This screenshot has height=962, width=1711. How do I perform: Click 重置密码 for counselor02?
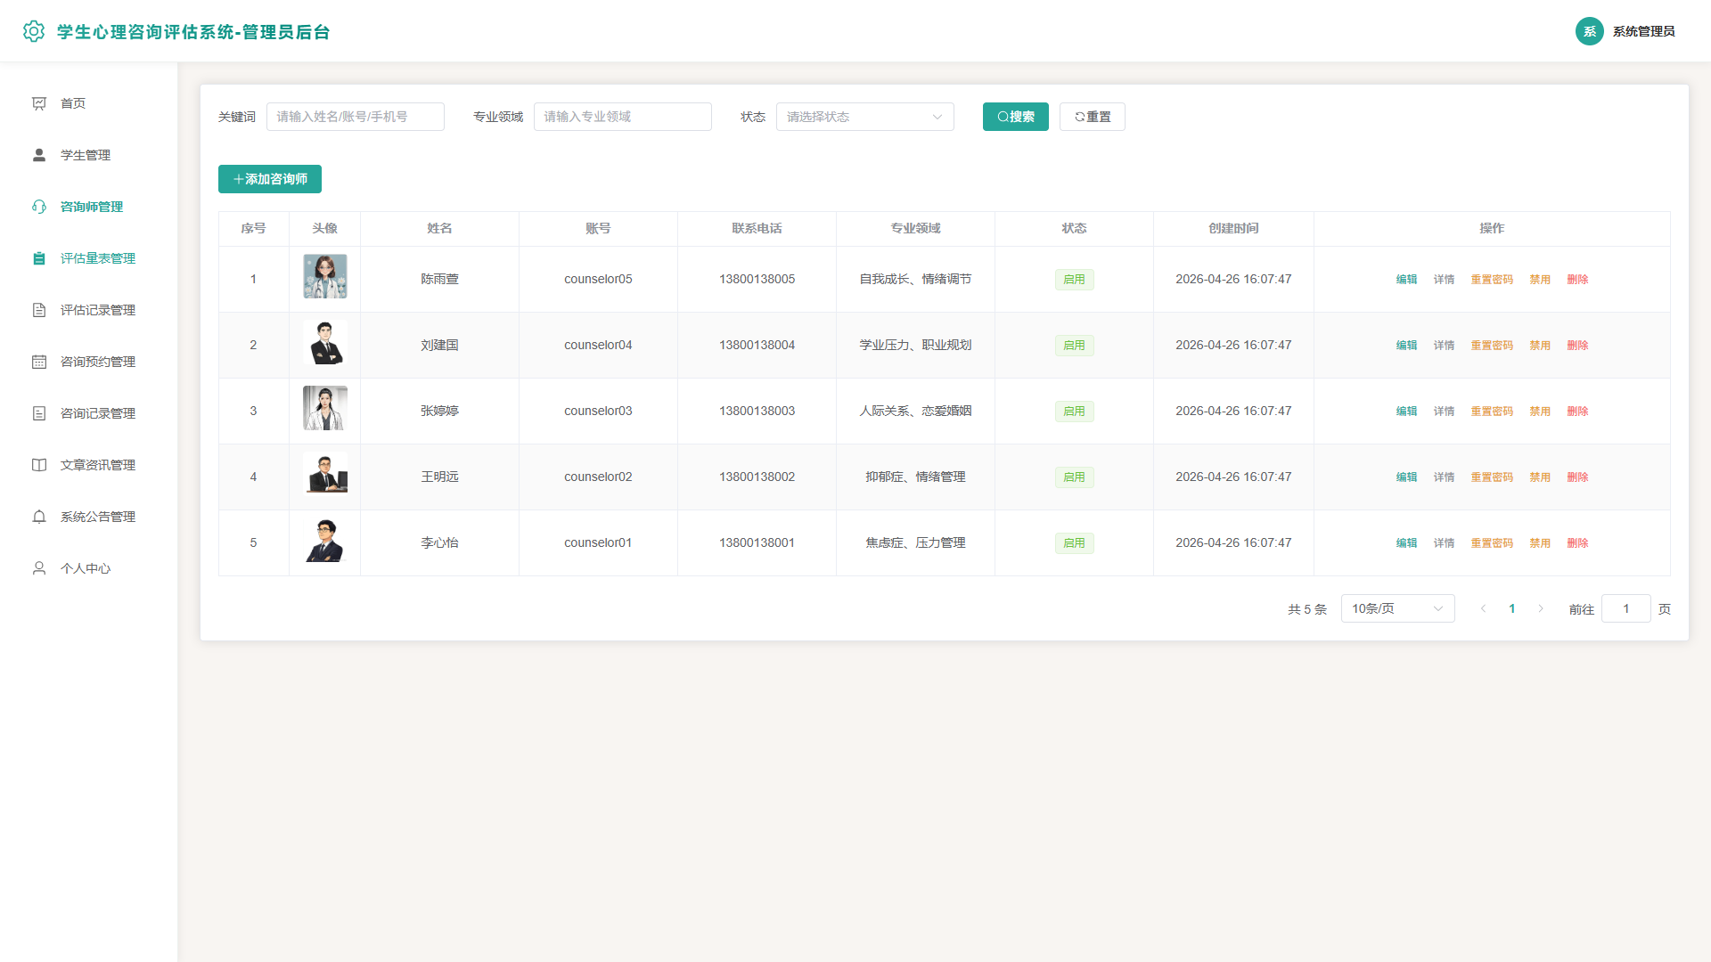(1492, 477)
